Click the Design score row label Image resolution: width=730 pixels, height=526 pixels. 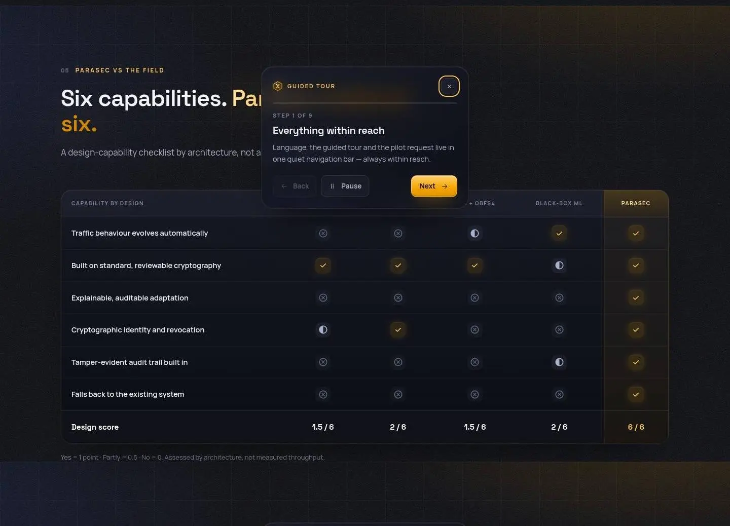95,427
